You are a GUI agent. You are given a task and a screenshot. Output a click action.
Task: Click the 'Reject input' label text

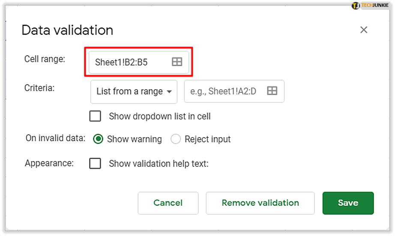(x=207, y=139)
